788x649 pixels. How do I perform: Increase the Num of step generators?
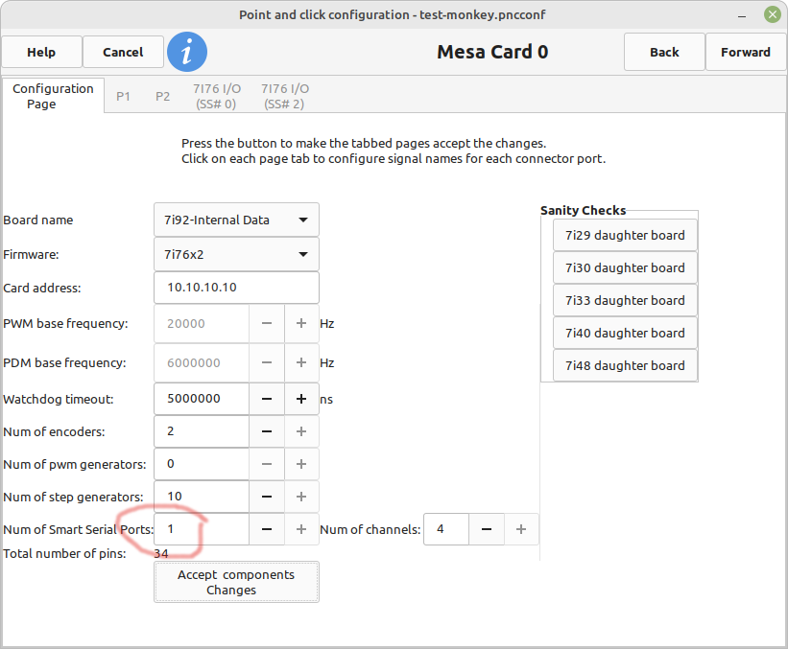(x=301, y=497)
